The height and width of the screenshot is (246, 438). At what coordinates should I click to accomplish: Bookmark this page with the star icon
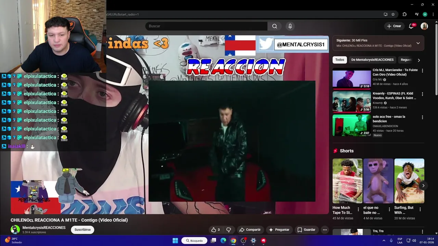393,14
